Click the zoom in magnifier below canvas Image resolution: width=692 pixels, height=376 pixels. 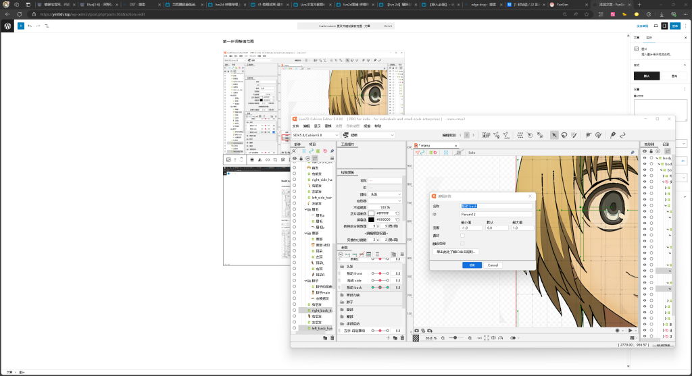click(470, 338)
